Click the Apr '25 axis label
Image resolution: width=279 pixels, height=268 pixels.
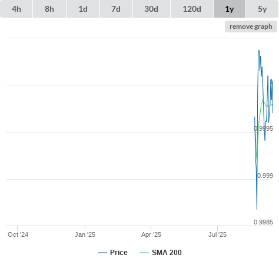151,234
